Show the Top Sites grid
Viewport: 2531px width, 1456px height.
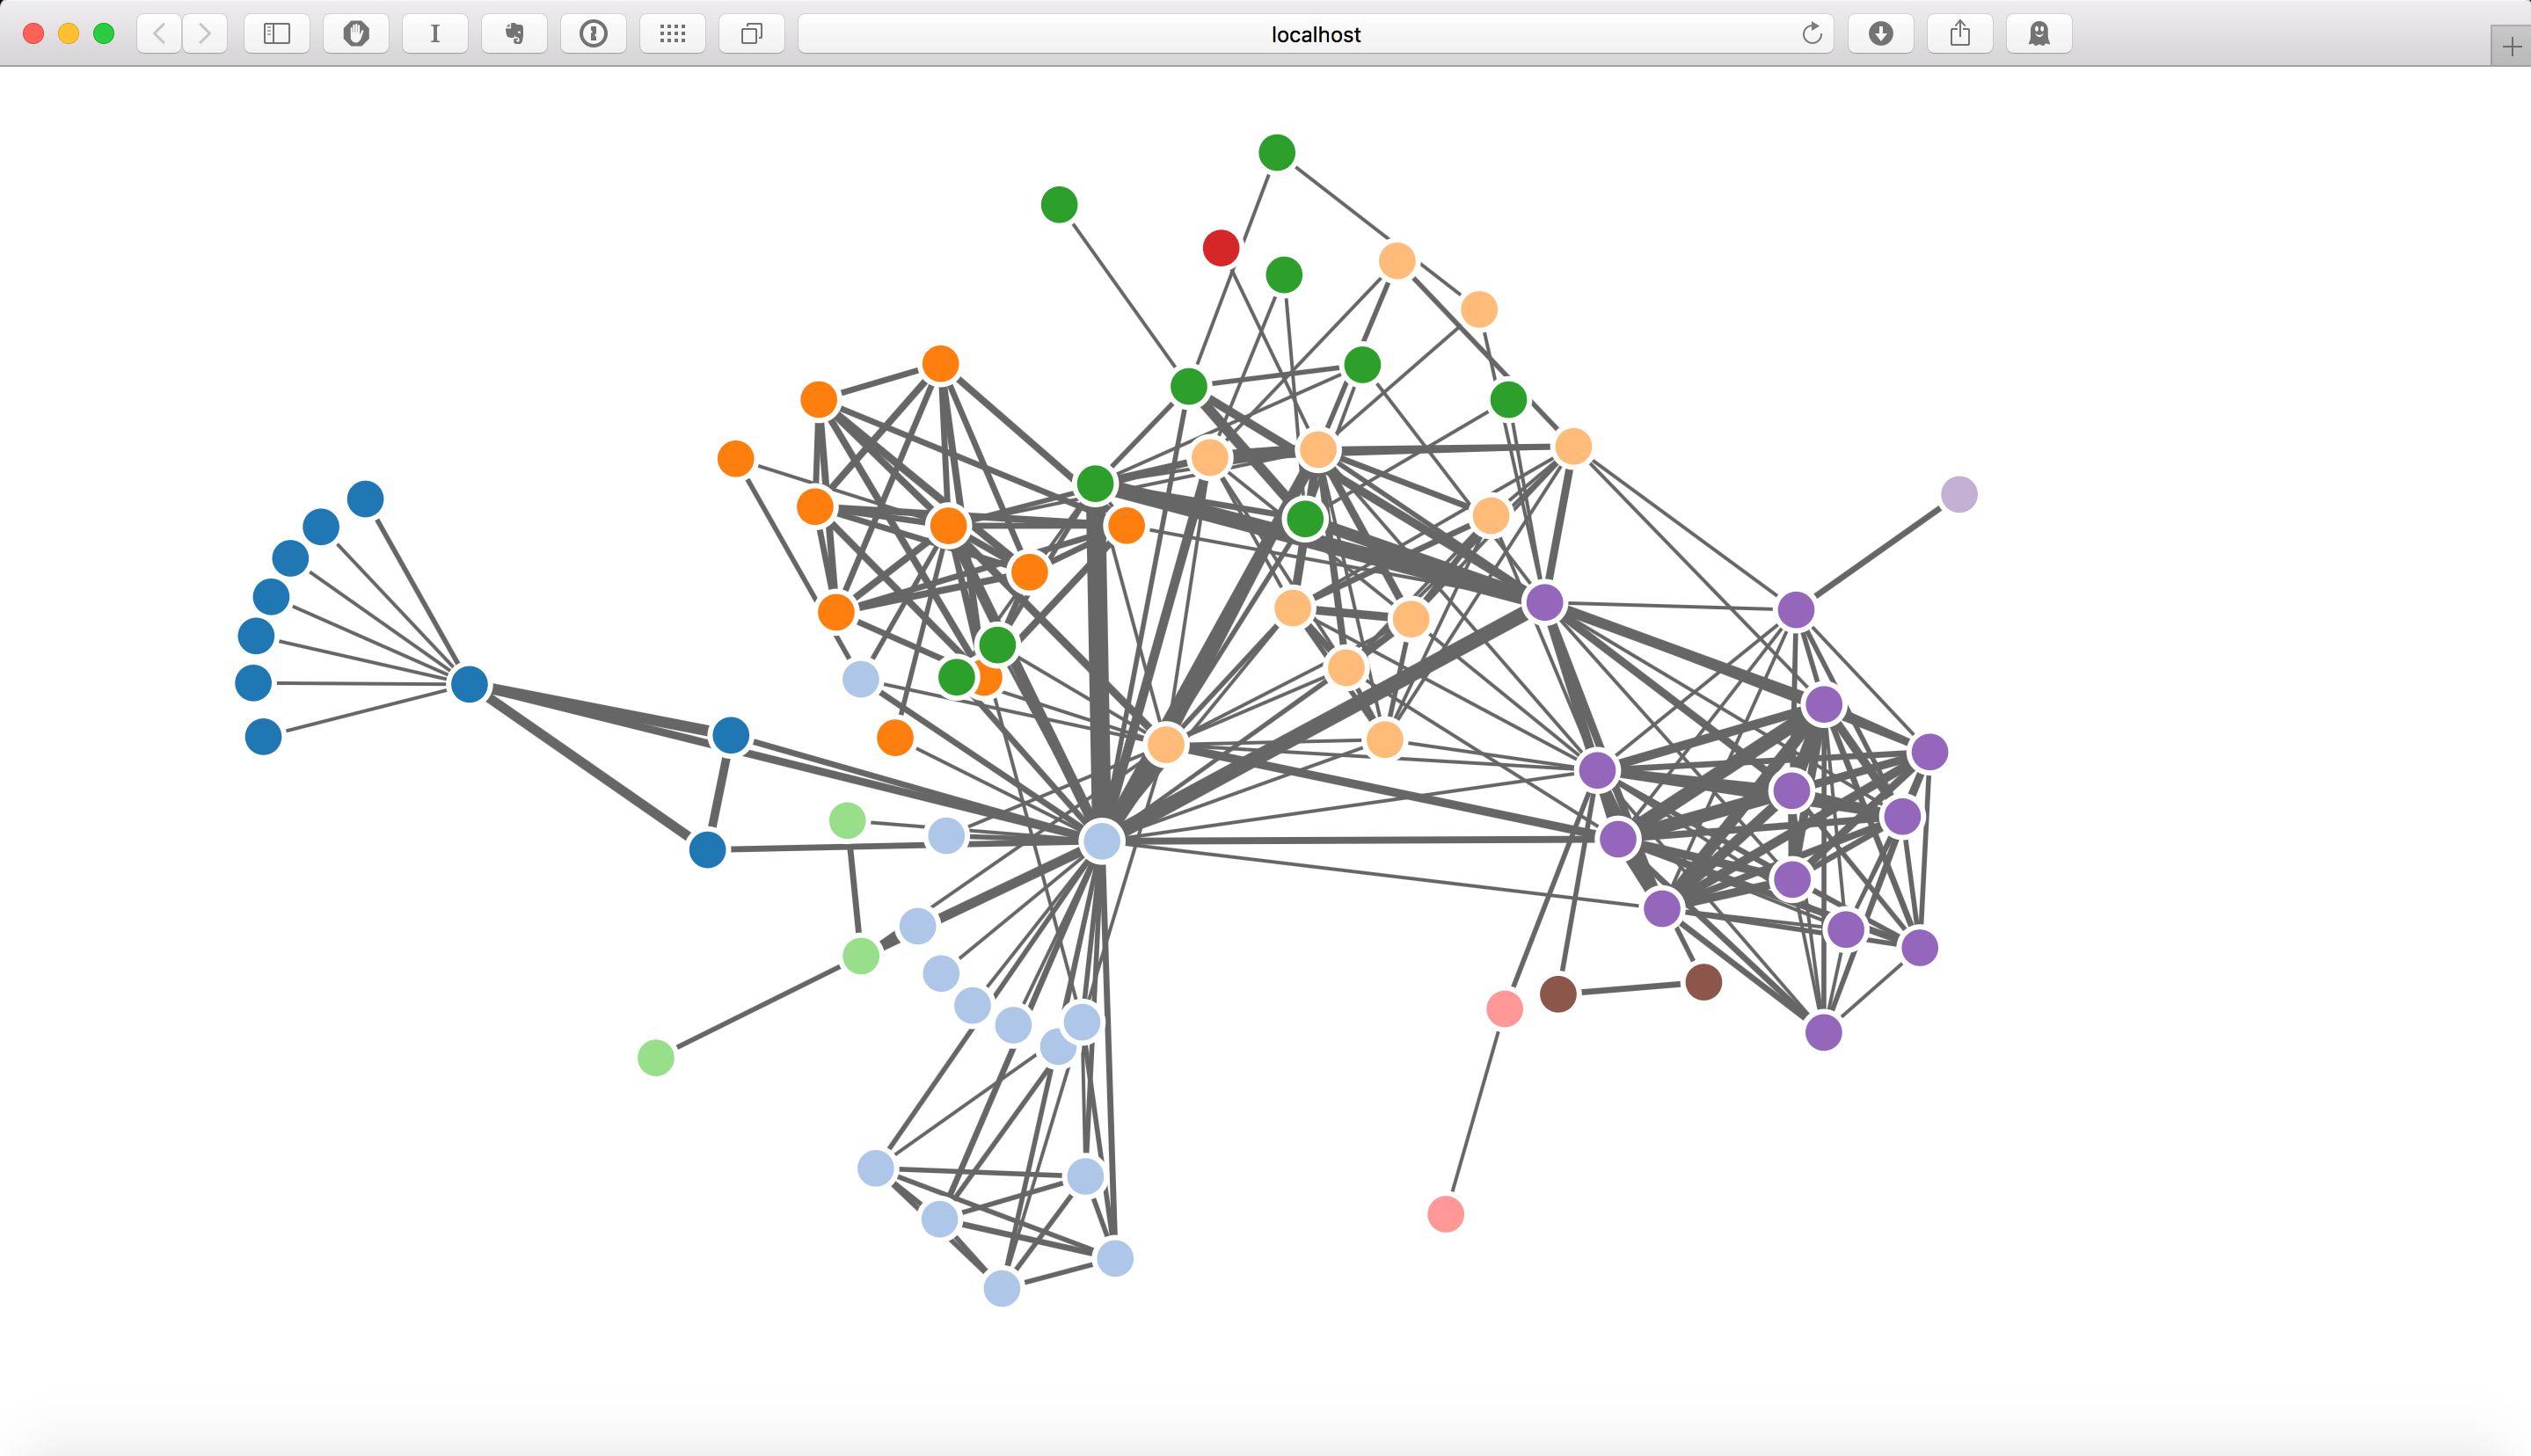[672, 34]
